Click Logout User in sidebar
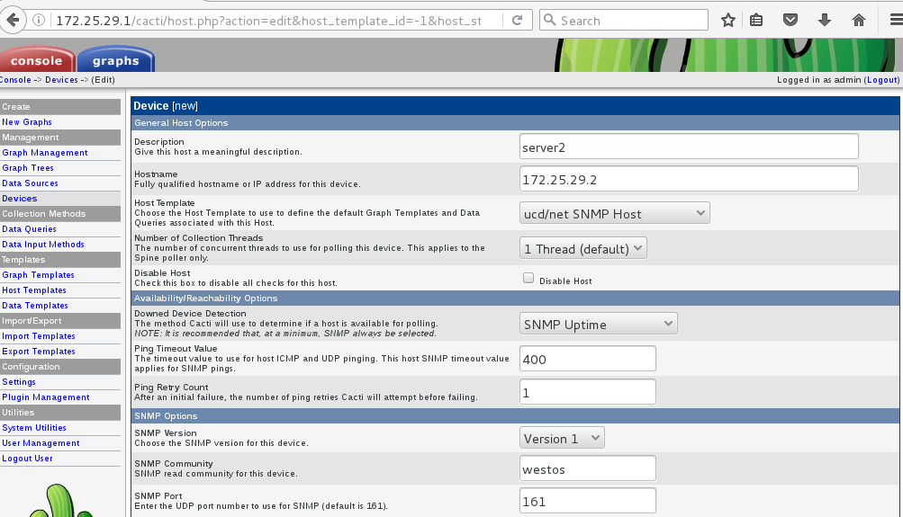The height and width of the screenshot is (517, 903). click(27, 459)
